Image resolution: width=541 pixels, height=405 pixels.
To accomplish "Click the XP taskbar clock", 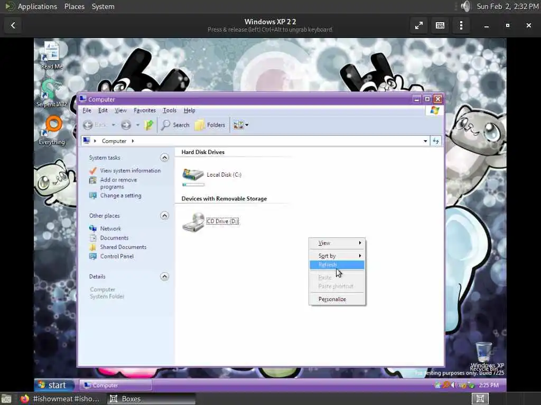I will [x=489, y=385].
